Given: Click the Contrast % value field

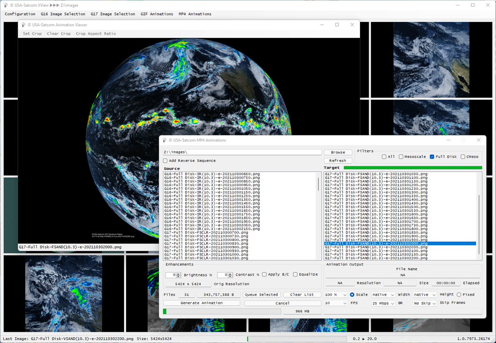Looking at the screenshot, I should (222, 275).
